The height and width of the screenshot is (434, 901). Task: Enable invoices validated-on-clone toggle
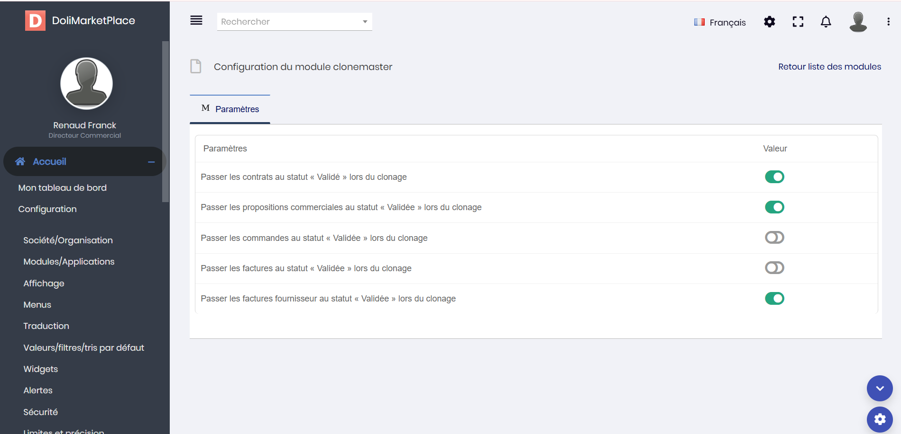tap(774, 268)
